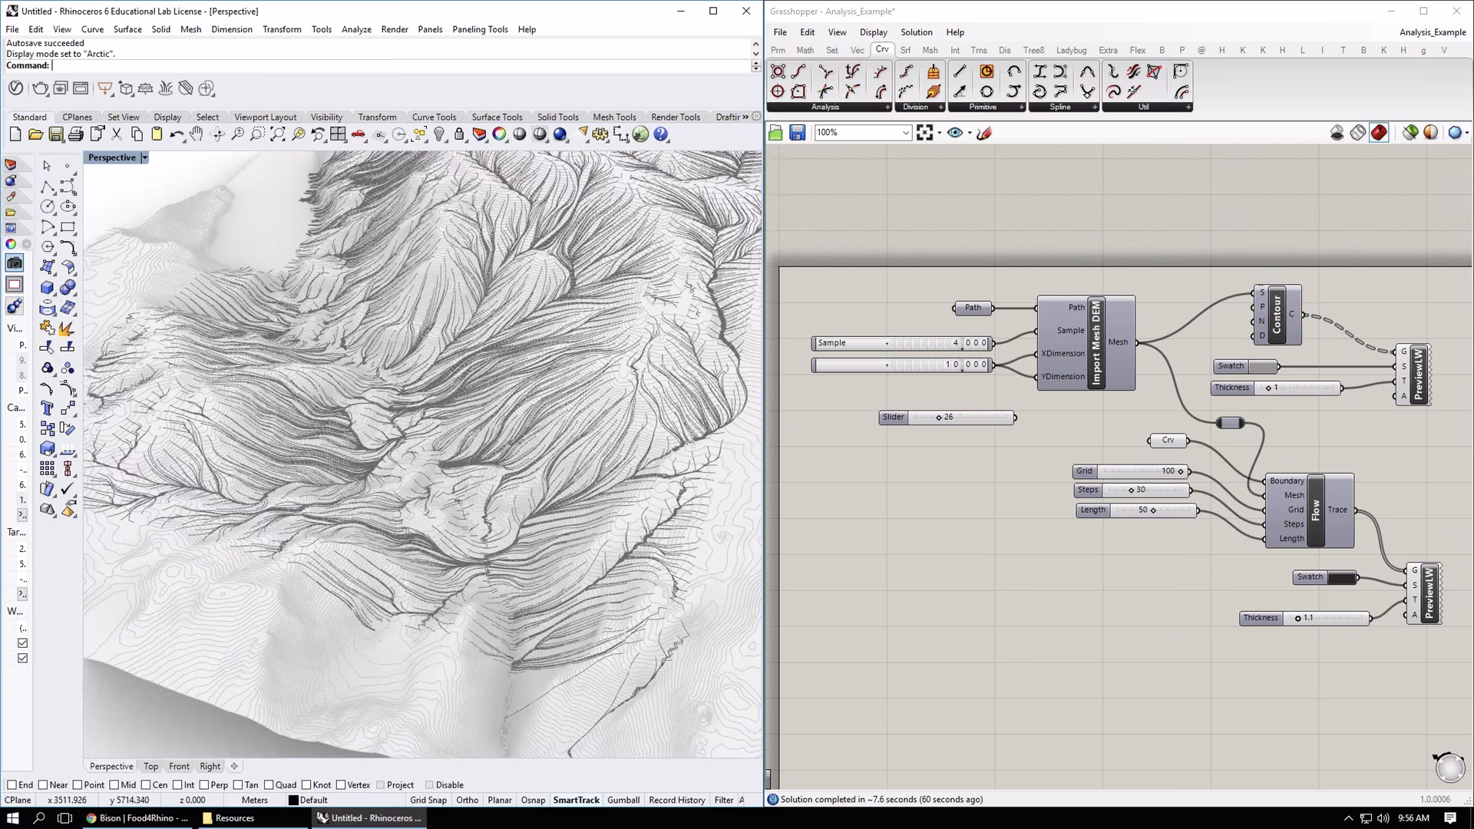
Task: Toggle the Quad osnap checkbox
Action: 269,784
